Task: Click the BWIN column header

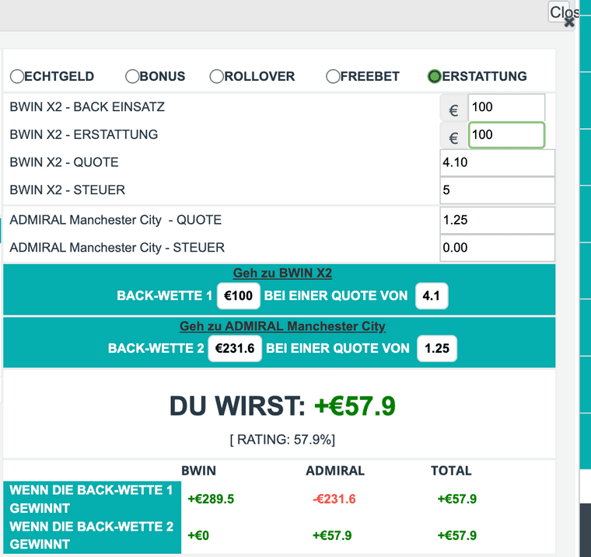Action: click(198, 471)
